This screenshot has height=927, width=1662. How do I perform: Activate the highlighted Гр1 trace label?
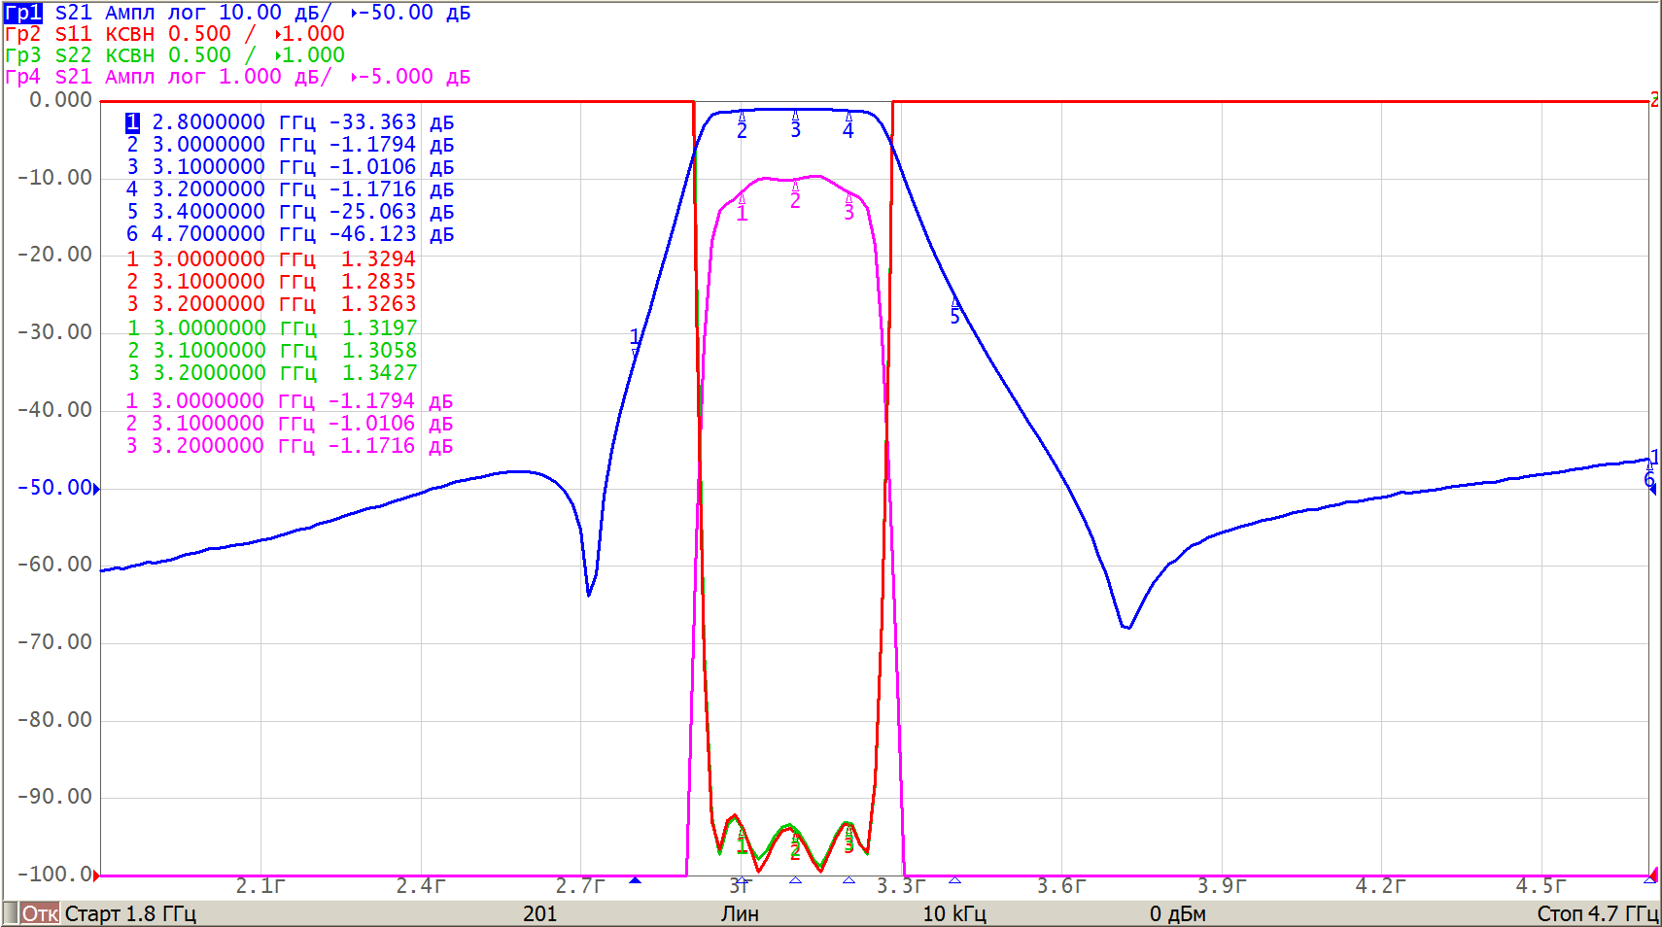[x=23, y=13]
